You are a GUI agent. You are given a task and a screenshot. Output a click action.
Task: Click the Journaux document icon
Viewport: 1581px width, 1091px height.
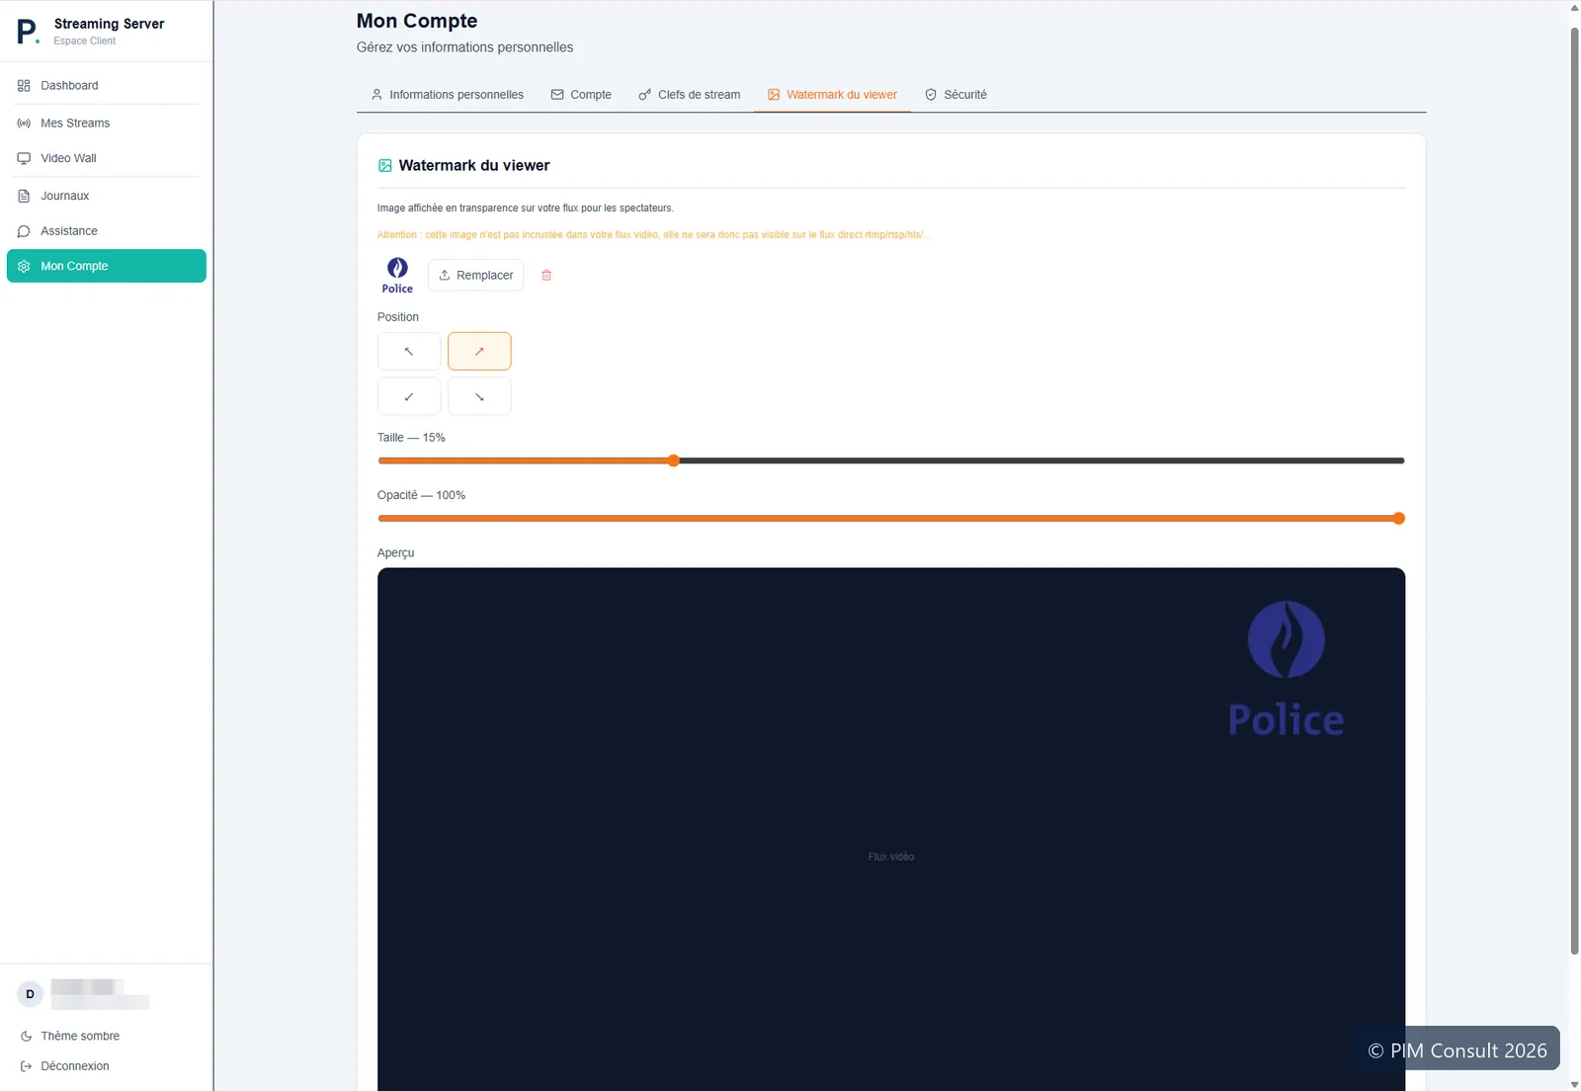(x=24, y=196)
